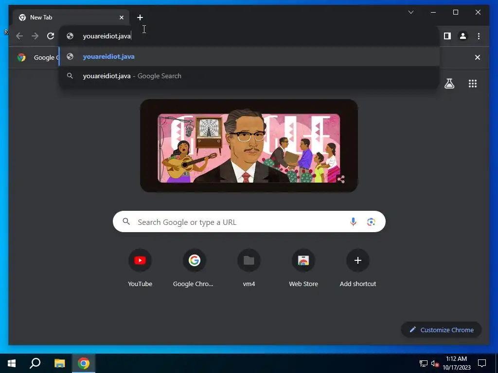Screen dimensions: 498x373
Task: Click the Chrome taskbar icon
Action: coord(84,363)
